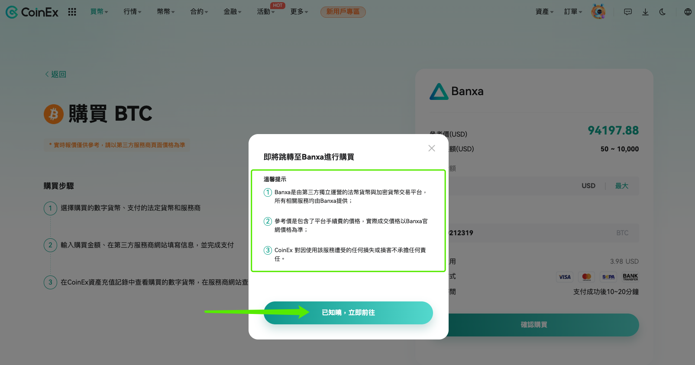695x365 pixels.
Task: Click the HOT badge on 活動
Action: [x=278, y=6]
